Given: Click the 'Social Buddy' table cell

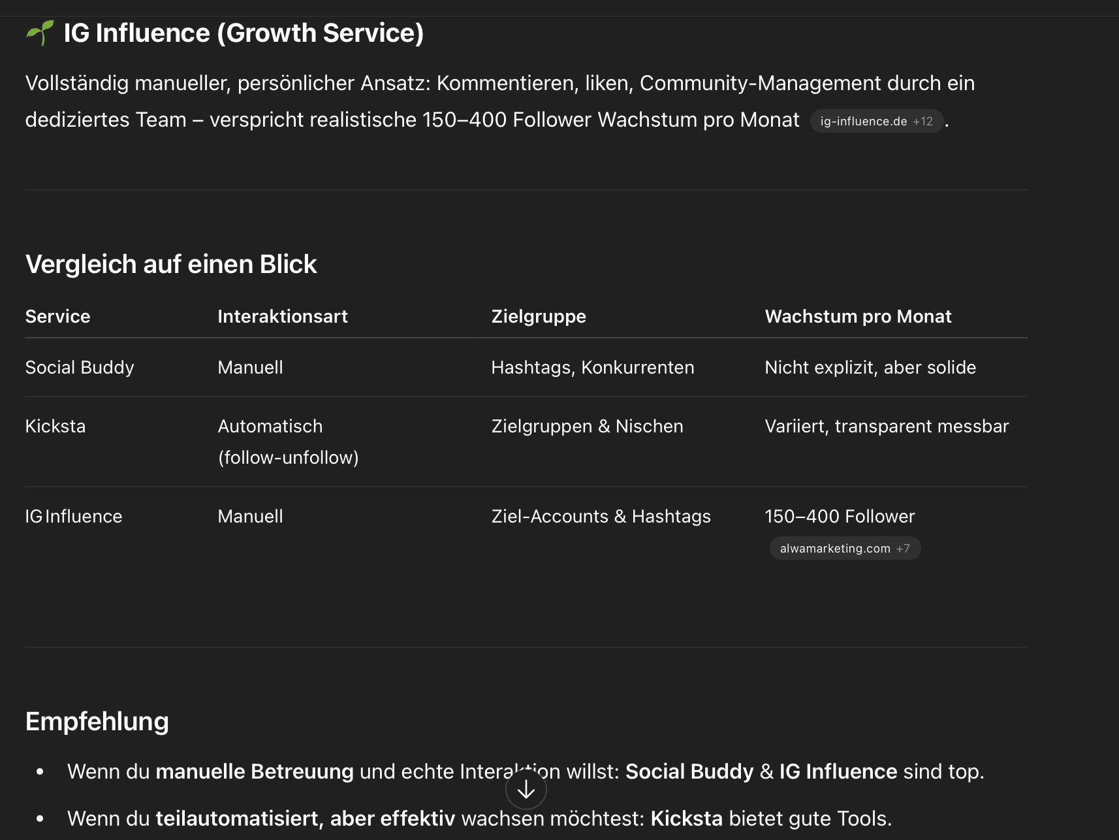Looking at the screenshot, I should (80, 367).
